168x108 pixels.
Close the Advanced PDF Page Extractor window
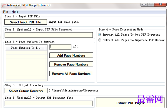pos(161,4)
